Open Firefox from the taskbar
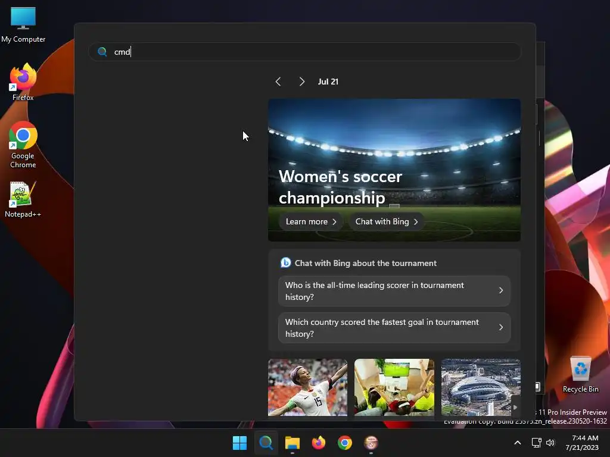610x457 pixels. (x=319, y=443)
